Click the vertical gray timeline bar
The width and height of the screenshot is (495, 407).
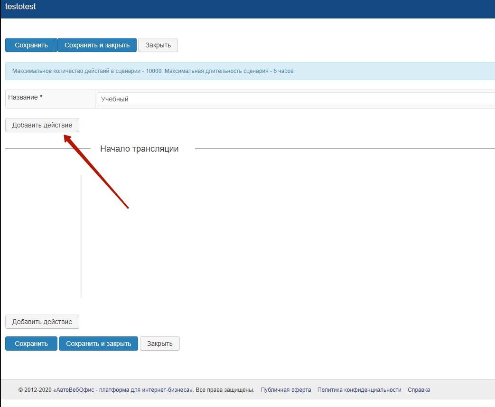point(81,236)
